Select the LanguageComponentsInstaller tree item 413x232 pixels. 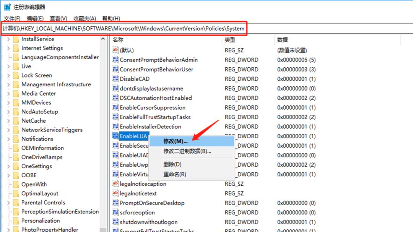[60, 57]
